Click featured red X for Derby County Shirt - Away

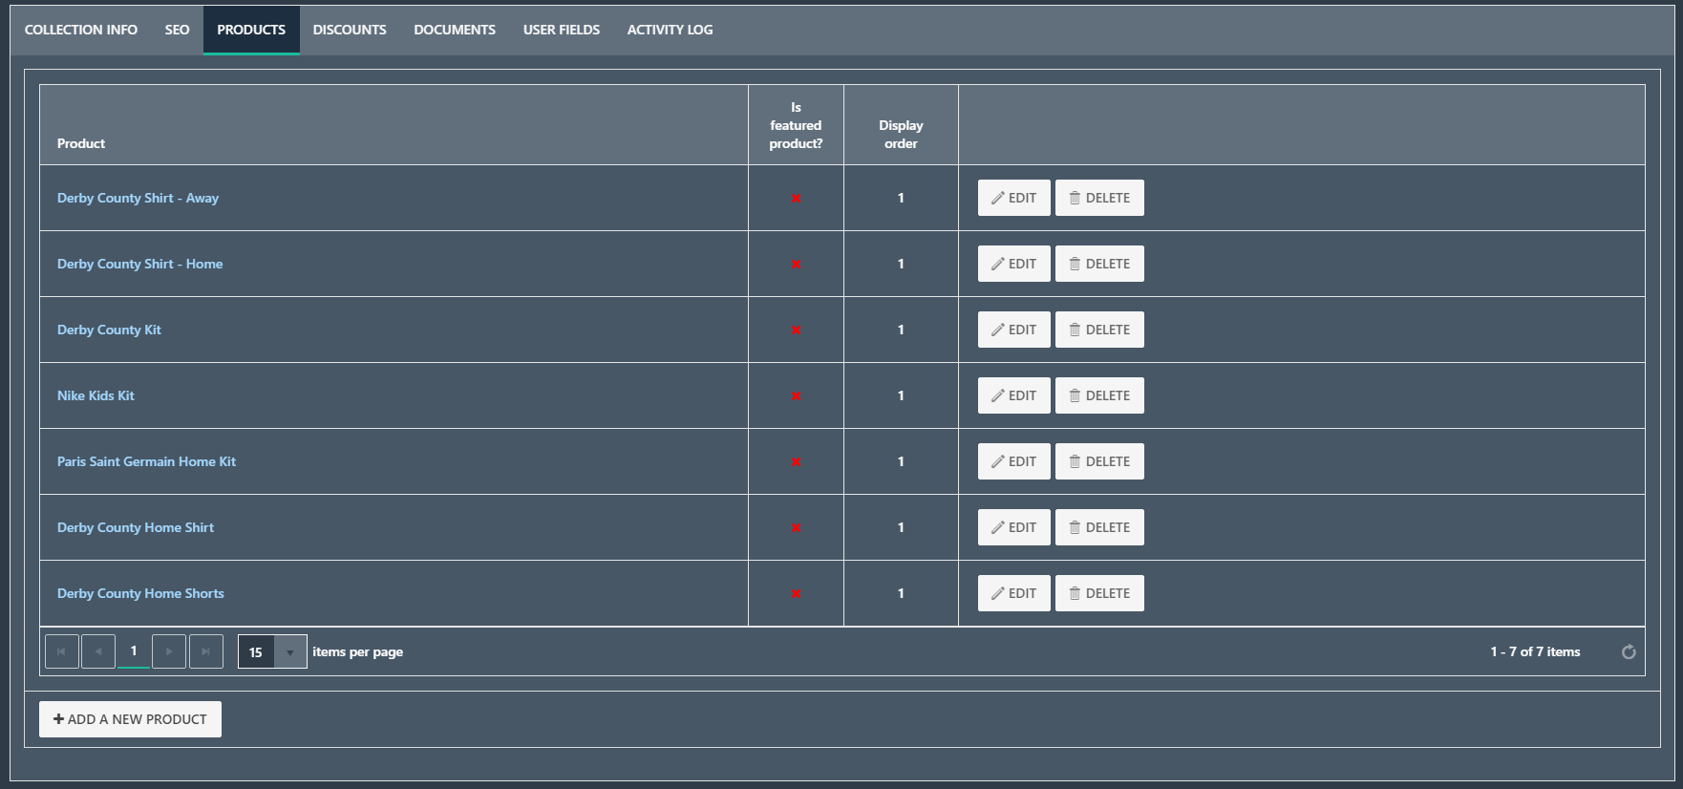(x=796, y=199)
